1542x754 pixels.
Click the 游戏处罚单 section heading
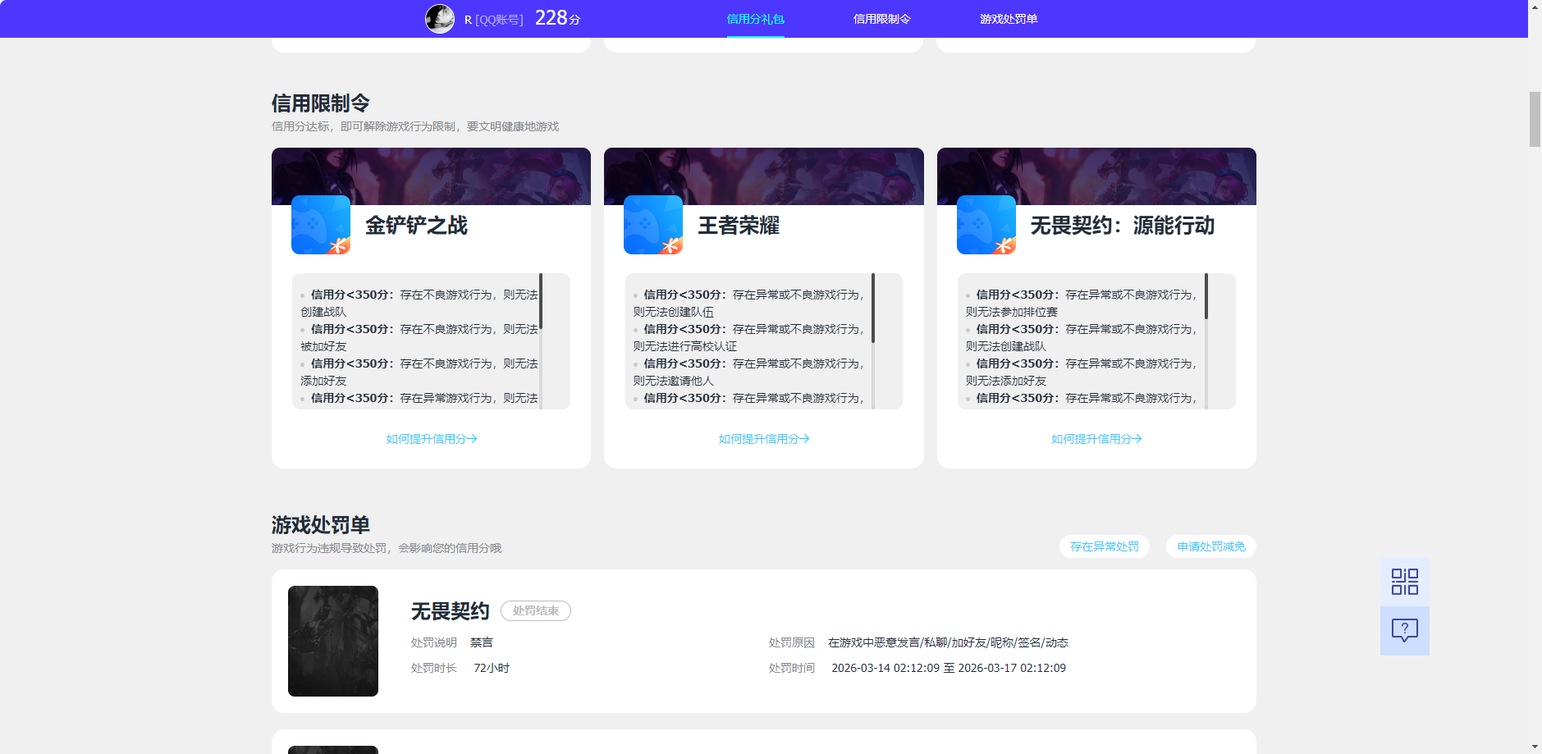tap(321, 525)
